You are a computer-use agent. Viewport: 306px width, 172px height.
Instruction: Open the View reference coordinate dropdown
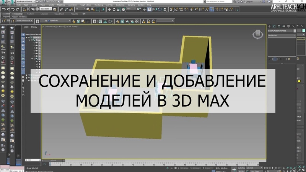click(x=131, y=9)
